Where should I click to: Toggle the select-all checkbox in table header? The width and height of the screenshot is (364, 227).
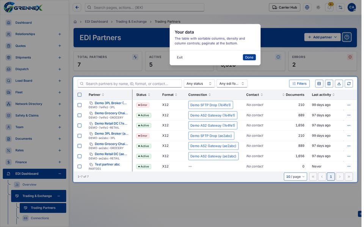79,95
